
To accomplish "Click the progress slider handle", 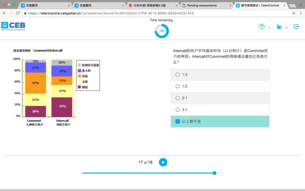I will click(214, 173).
